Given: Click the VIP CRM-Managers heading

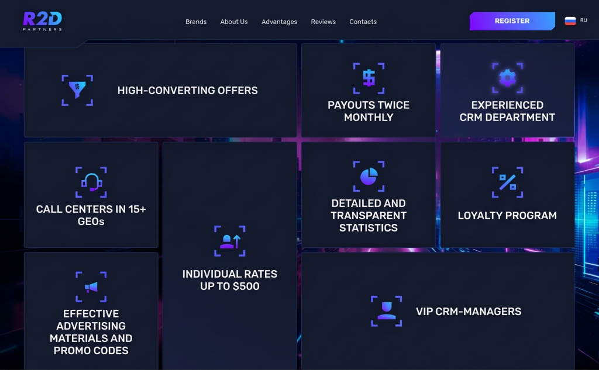Looking at the screenshot, I should point(469,312).
